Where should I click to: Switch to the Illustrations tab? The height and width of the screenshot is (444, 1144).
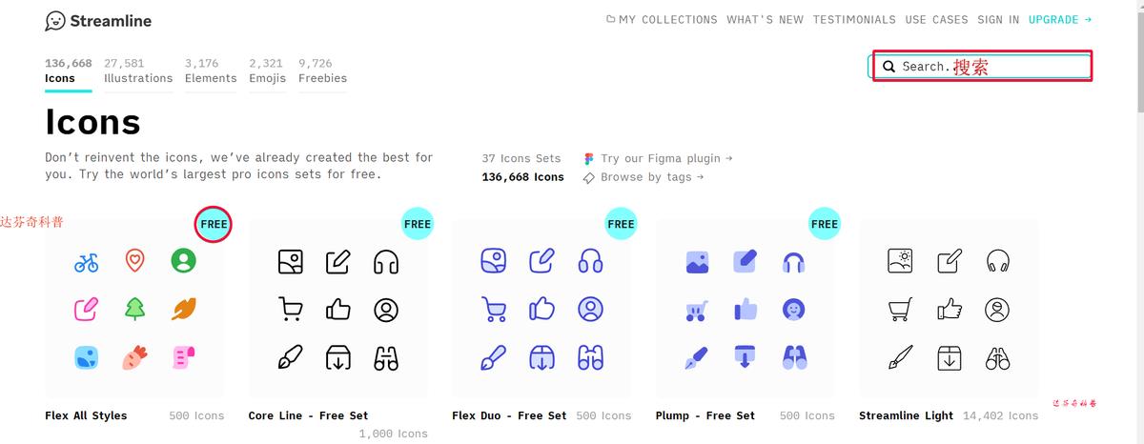pos(138,71)
